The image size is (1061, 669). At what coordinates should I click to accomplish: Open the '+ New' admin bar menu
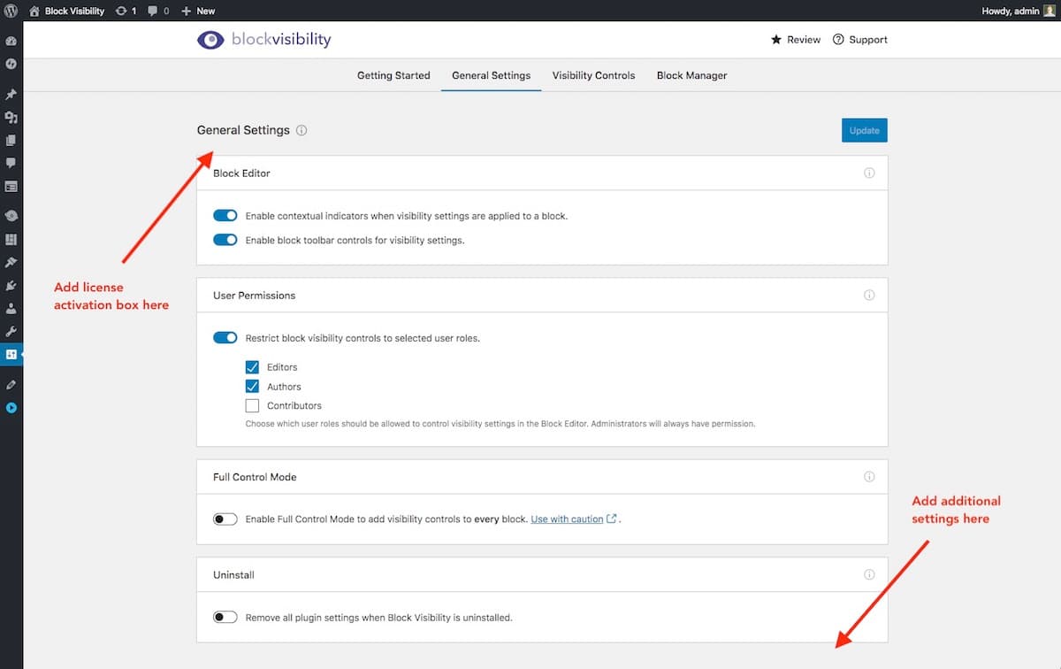pyautogui.click(x=198, y=11)
